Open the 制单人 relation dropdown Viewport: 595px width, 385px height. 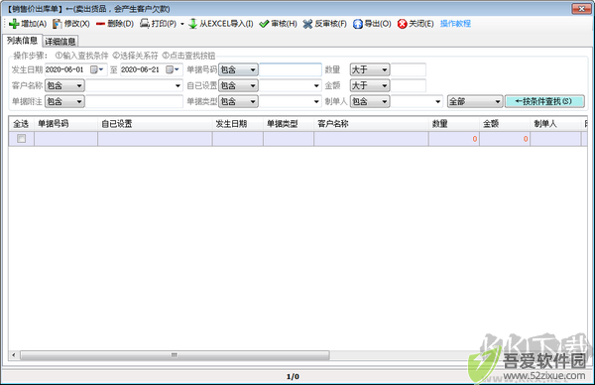[370, 101]
